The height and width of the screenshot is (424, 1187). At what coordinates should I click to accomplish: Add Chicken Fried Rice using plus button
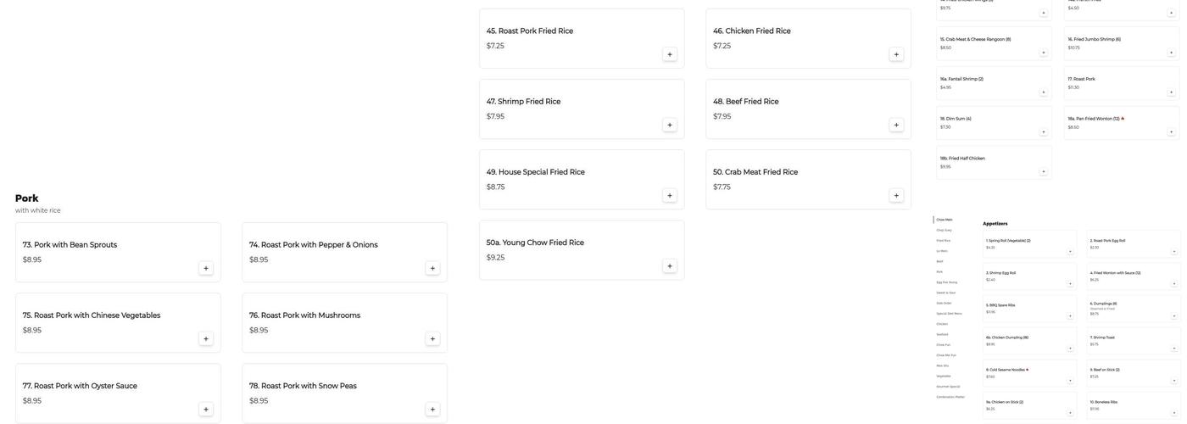click(896, 54)
